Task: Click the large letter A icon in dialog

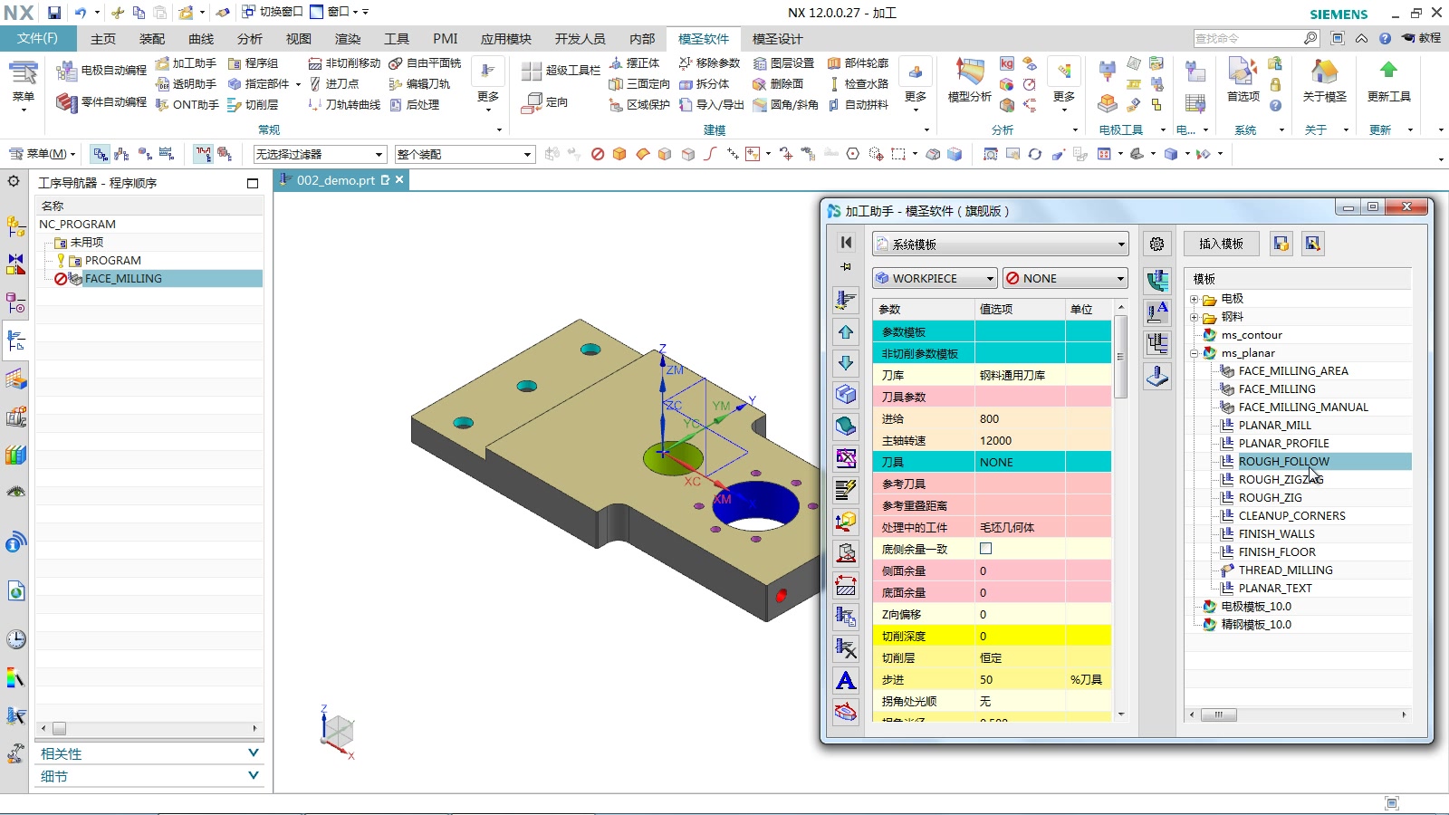Action: click(846, 680)
